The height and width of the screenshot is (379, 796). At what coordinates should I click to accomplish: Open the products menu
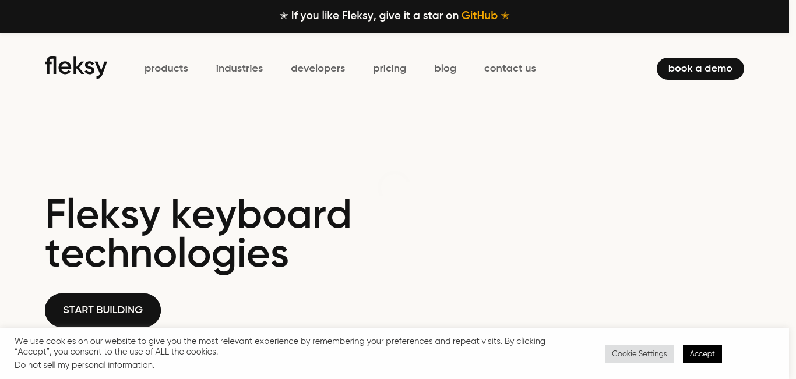point(166,68)
